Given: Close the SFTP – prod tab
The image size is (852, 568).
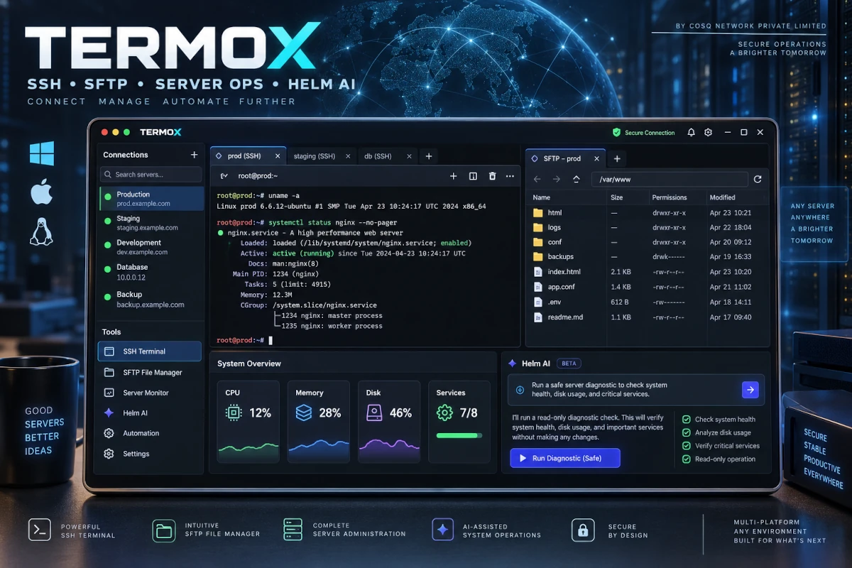Looking at the screenshot, I should [596, 159].
